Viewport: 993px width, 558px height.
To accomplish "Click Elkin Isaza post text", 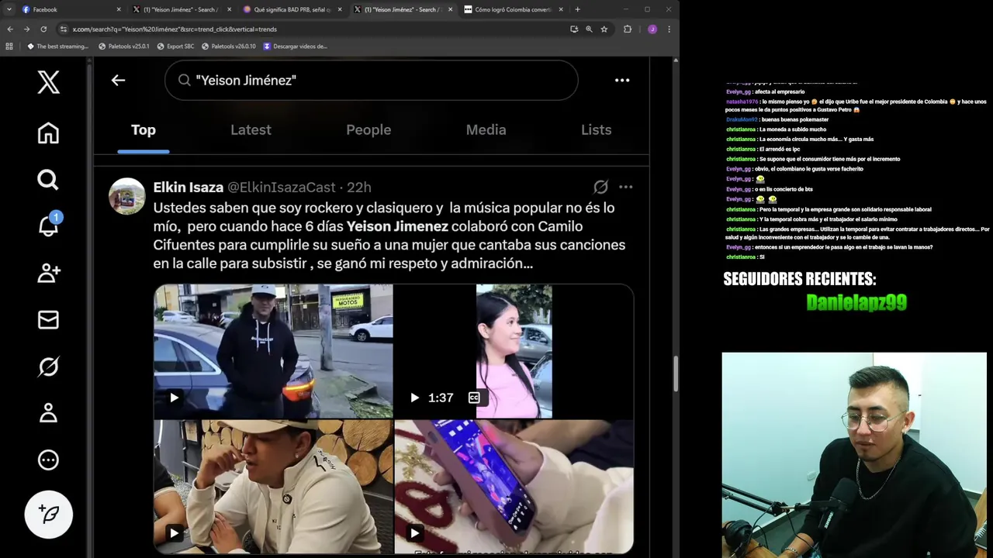I will (389, 236).
